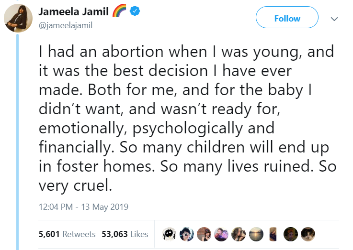Click the sunset-over-water liker avatar
This screenshot has height=250, width=353.
click(256, 234)
